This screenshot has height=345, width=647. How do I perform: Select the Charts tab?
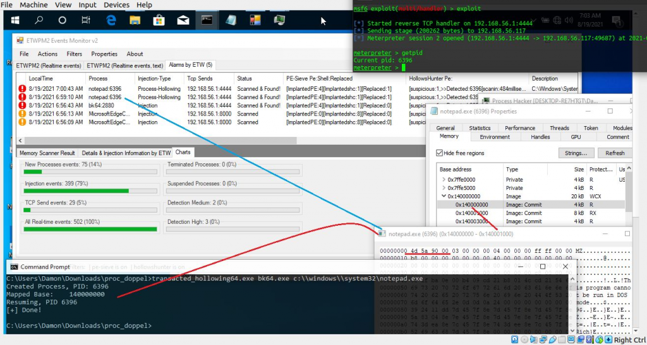pos(183,153)
